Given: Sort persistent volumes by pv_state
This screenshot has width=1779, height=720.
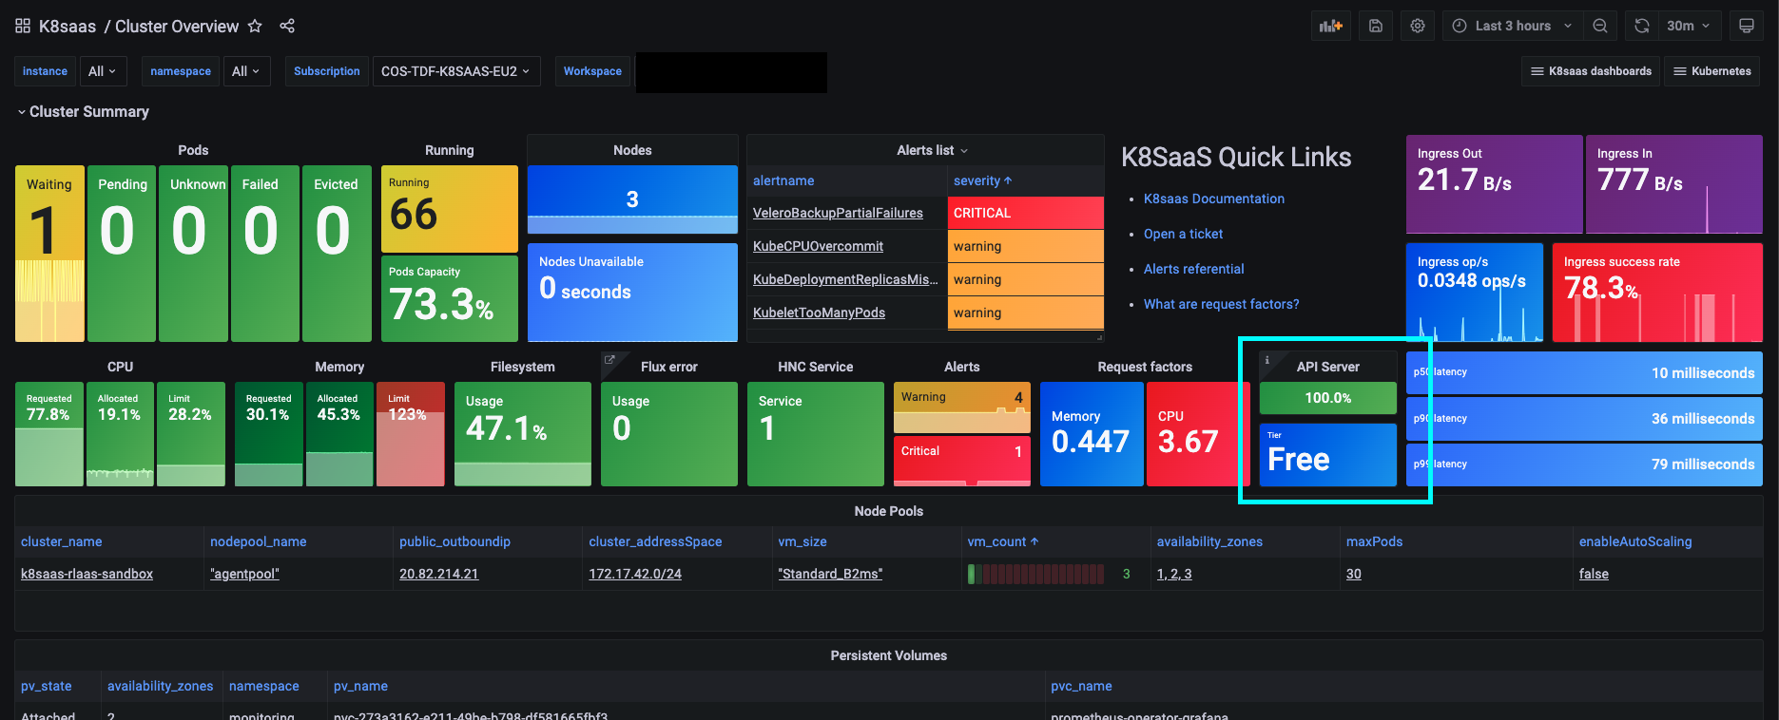Looking at the screenshot, I should point(46,686).
